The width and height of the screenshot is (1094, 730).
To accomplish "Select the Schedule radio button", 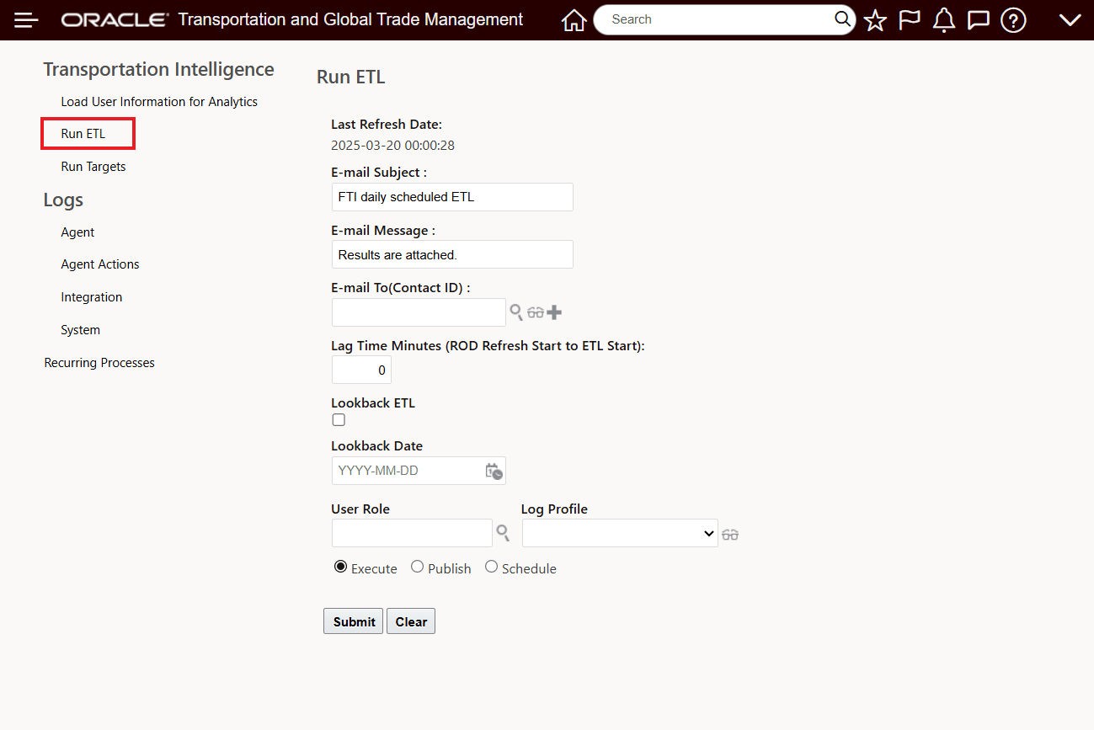I will (x=491, y=567).
